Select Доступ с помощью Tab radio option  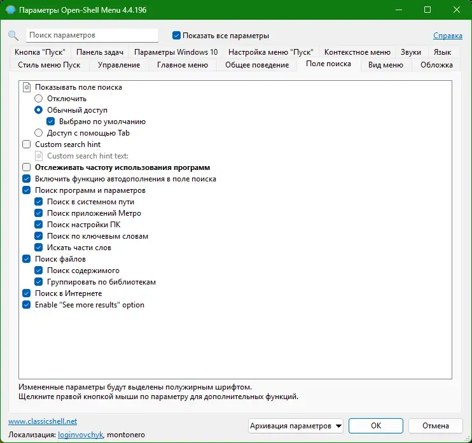[x=39, y=133]
